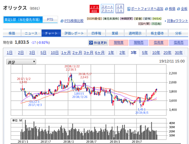Select 東証1部（当社優先市場） market toggle
The width and height of the screenshot is (189, 144).
coord(23,20)
